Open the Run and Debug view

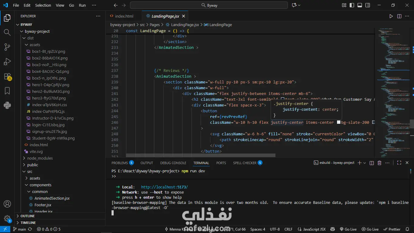pos(7,62)
